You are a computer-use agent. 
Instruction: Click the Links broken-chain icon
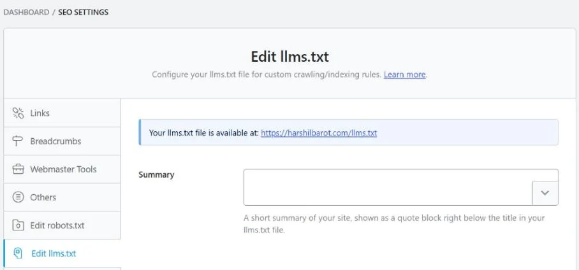tap(18, 113)
